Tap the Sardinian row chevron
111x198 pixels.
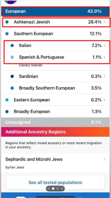[105, 76]
